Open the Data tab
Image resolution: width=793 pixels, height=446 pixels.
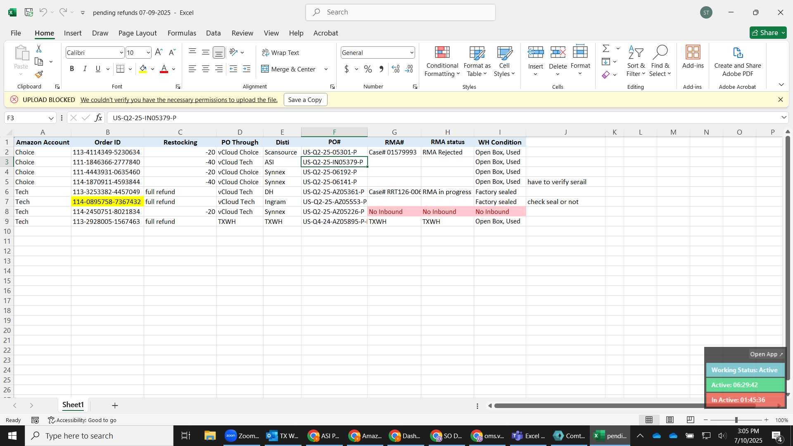[213, 33]
